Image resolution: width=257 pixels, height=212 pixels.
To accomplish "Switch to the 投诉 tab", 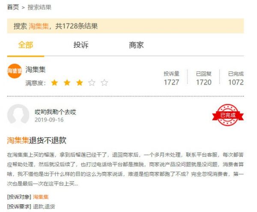I will pyautogui.click(x=81, y=45).
